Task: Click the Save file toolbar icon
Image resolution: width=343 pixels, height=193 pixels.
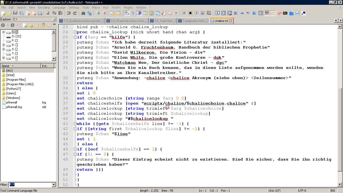Action: [x=15, y=13]
